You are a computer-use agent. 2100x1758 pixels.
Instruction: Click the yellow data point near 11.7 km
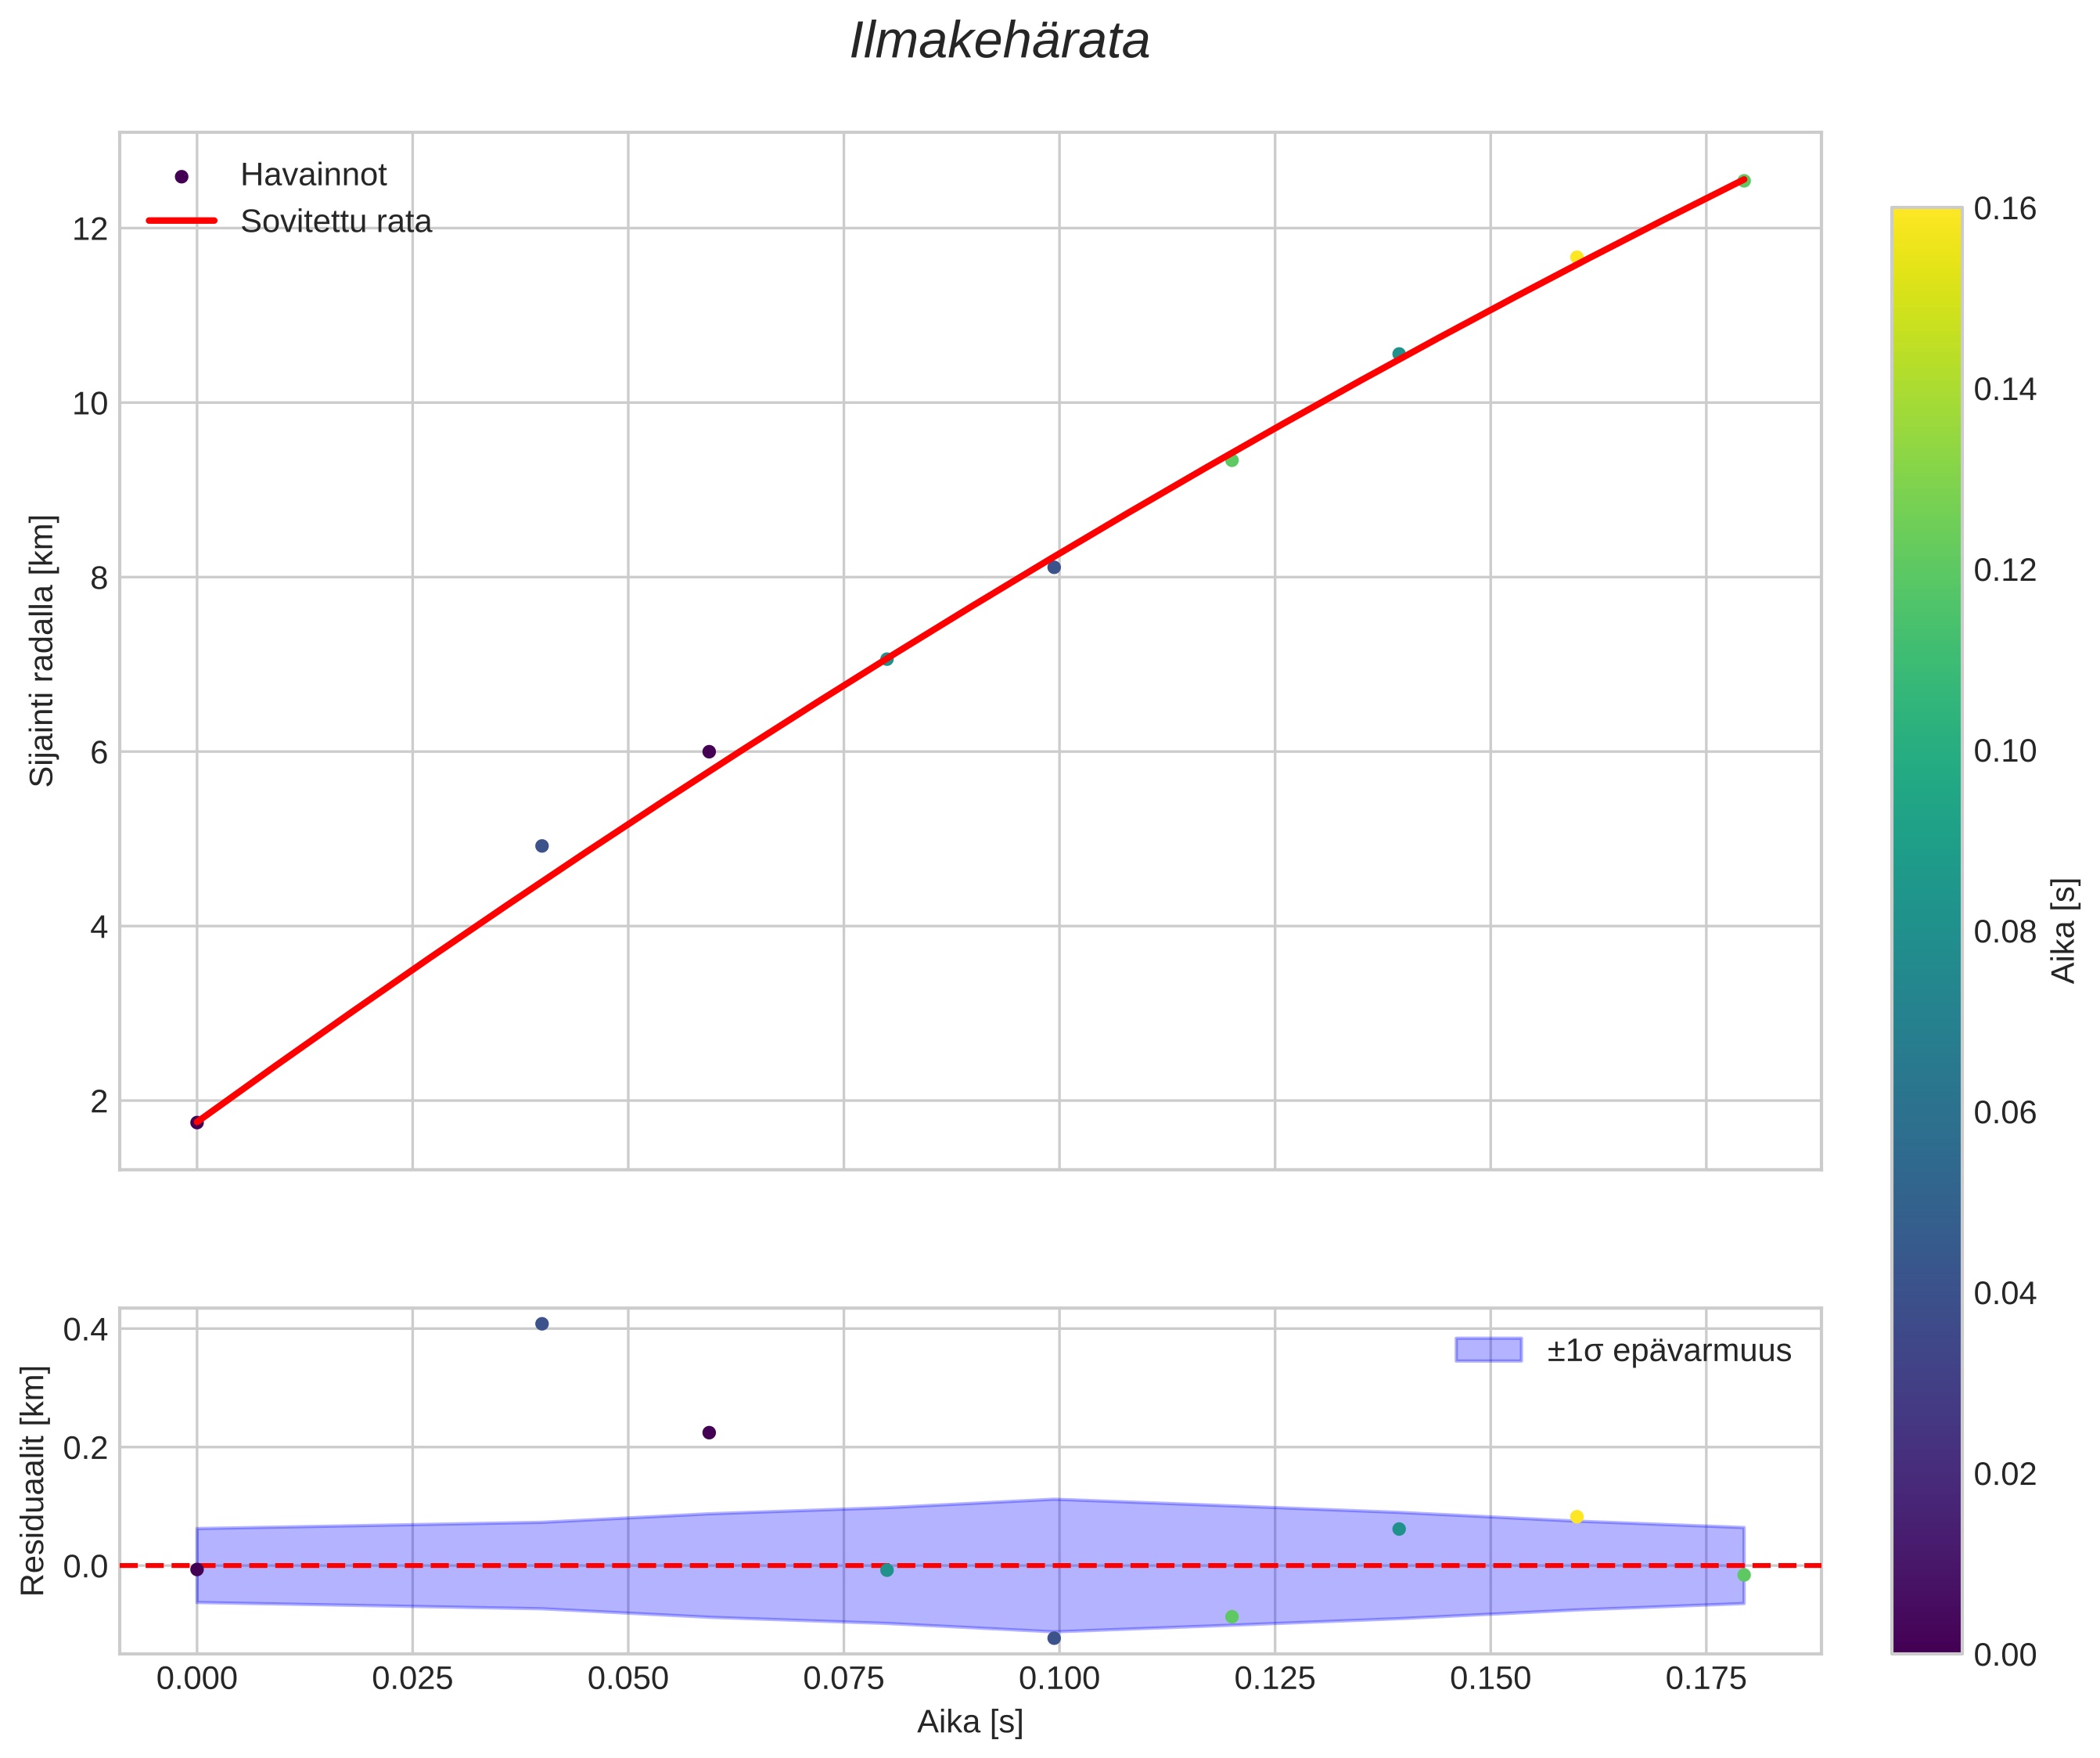1577,258
